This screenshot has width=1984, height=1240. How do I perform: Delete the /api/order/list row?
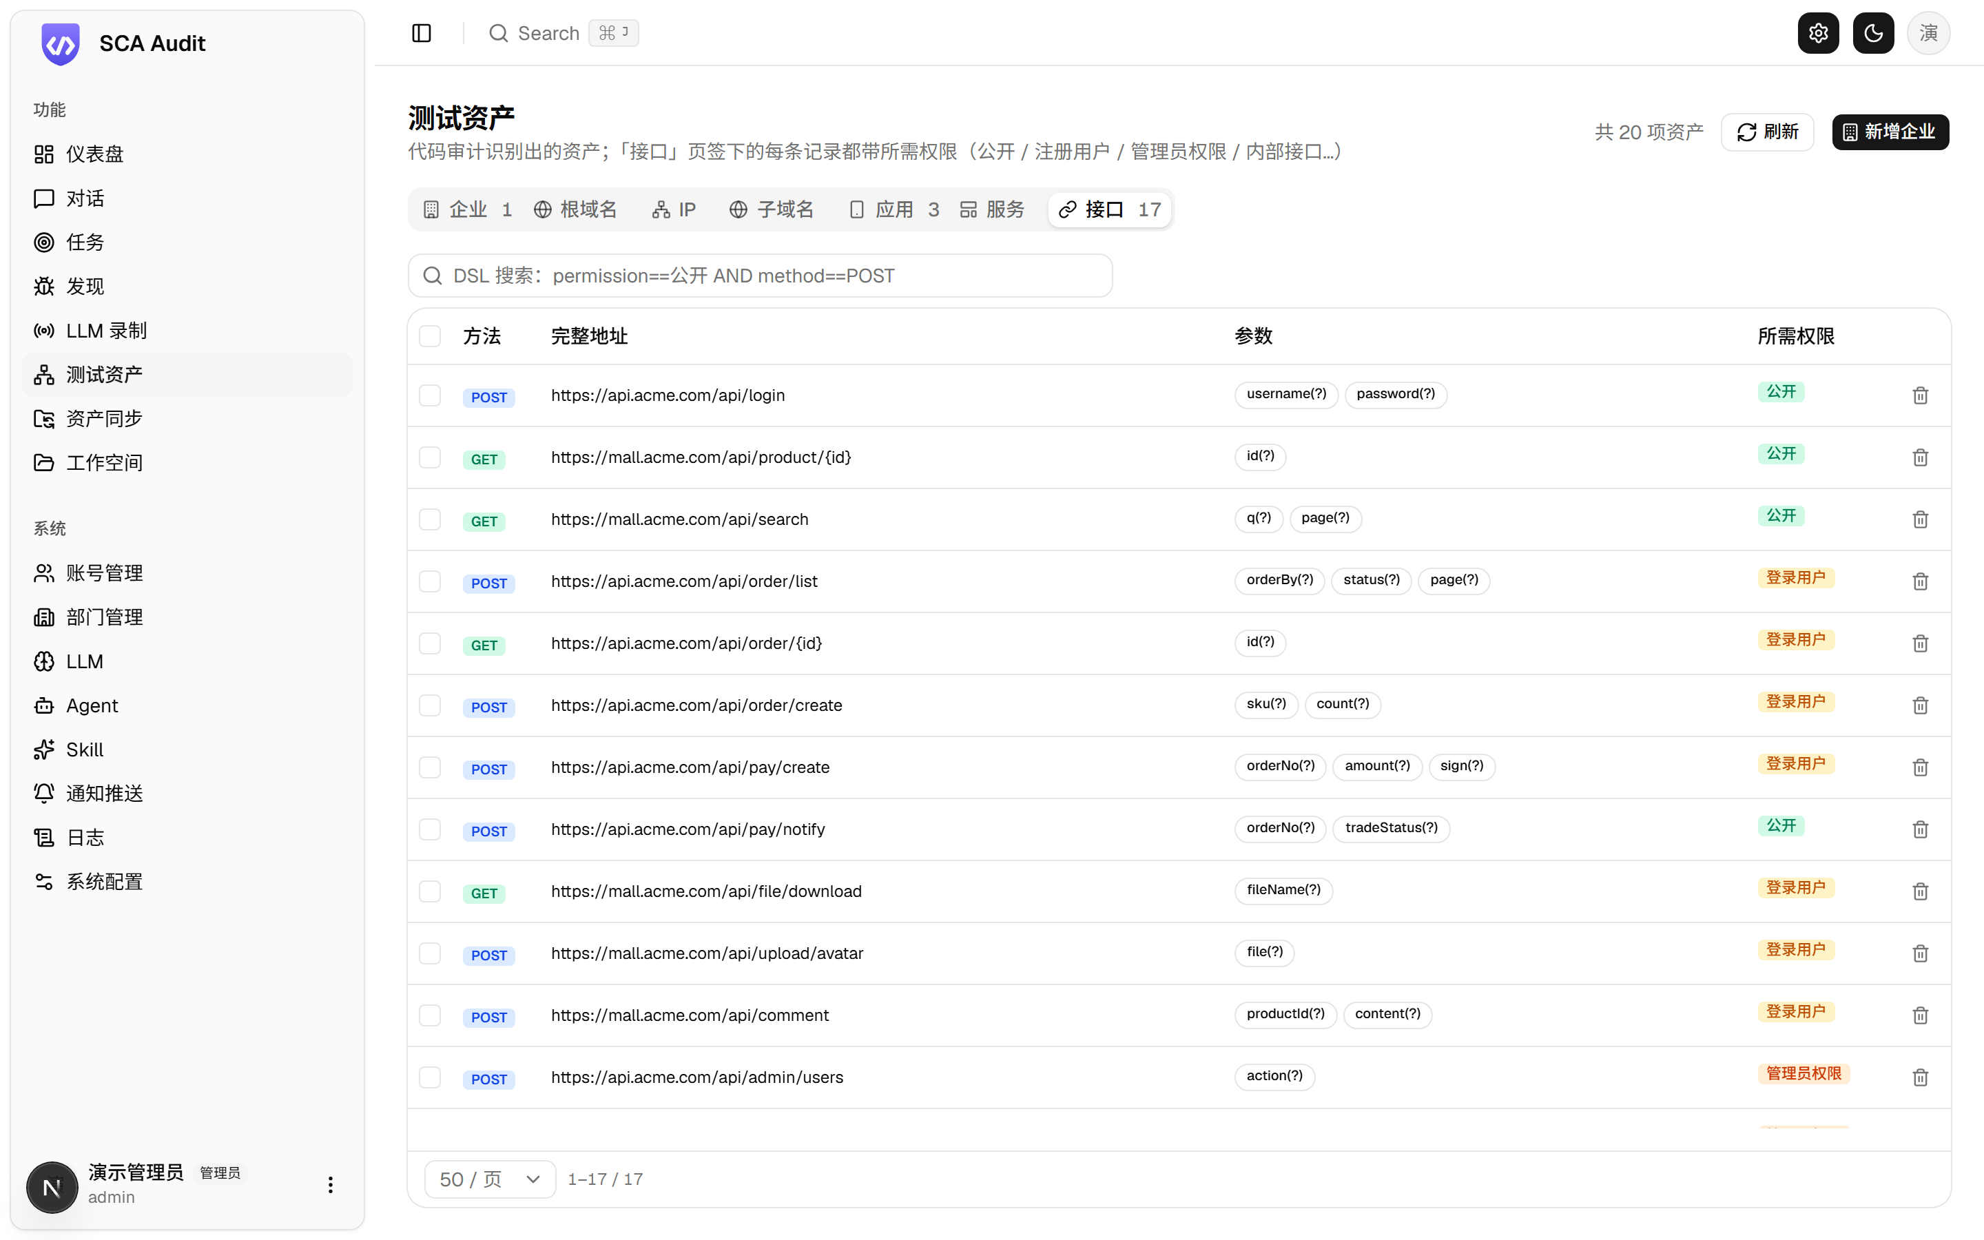pyautogui.click(x=1920, y=581)
